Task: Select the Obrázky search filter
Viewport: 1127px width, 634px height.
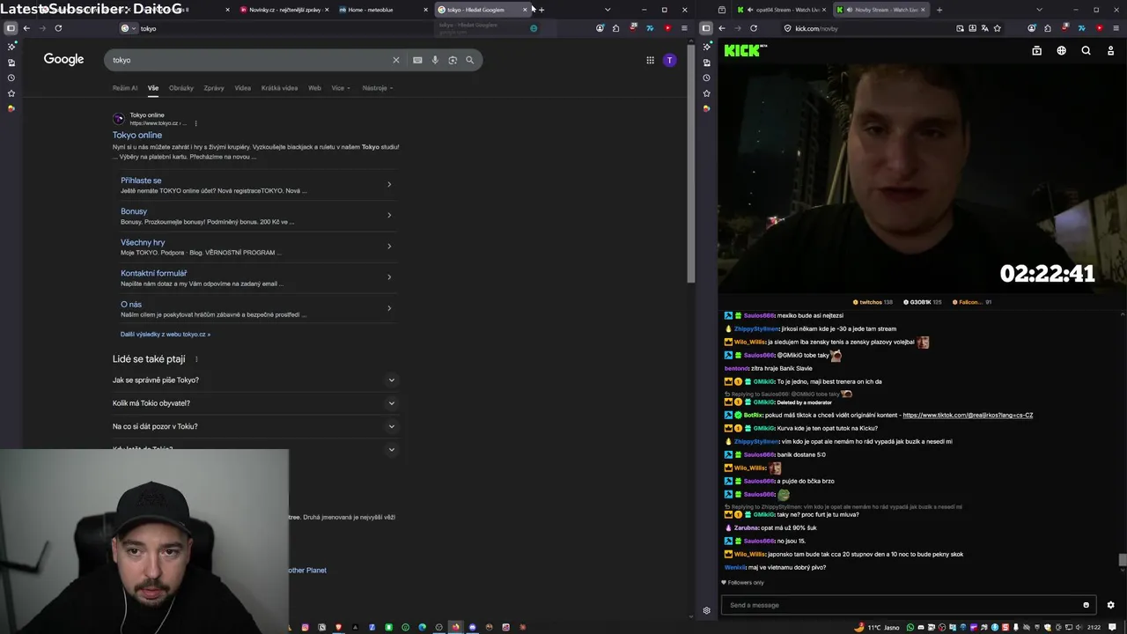Action: click(x=181, y=88)
